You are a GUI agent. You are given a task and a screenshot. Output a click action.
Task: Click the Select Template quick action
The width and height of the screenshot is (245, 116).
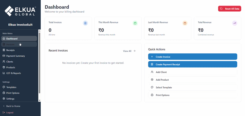pyautogui.click(x=193, y=87)
